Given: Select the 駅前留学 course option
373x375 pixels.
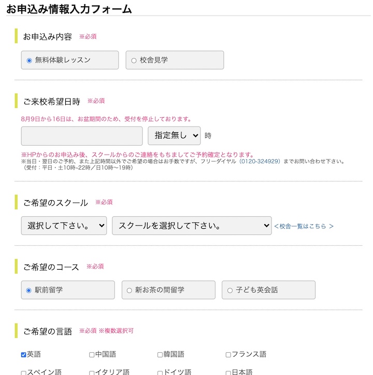Looking at the screenshot, I should pyautogui.click(x=29, y=290).
